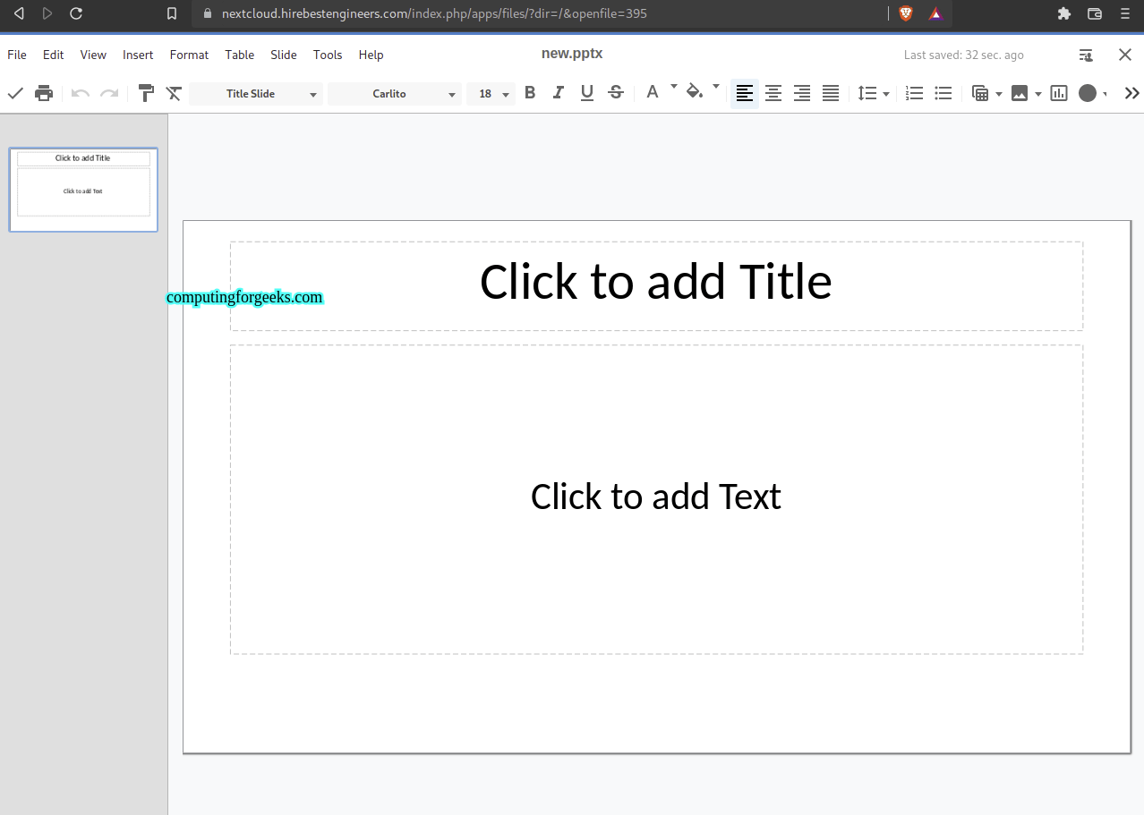The width and height of the screenshot is (1144, 815).
Task: Toggle bold formatting
Action: pos(529,93)
